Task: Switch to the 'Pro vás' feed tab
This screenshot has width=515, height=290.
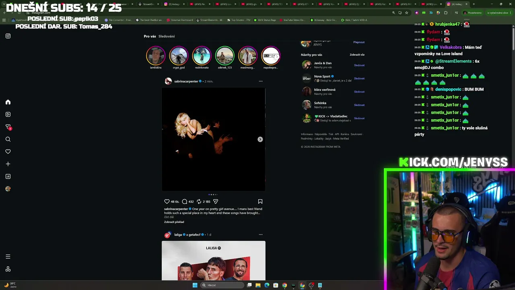Action: pyautogui.click(x=150, y=36)
